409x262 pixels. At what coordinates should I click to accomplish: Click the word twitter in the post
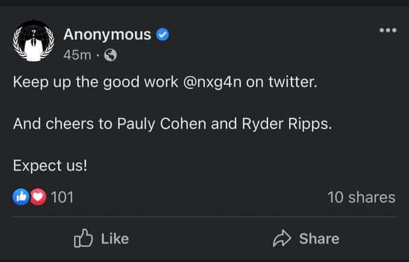291,82
